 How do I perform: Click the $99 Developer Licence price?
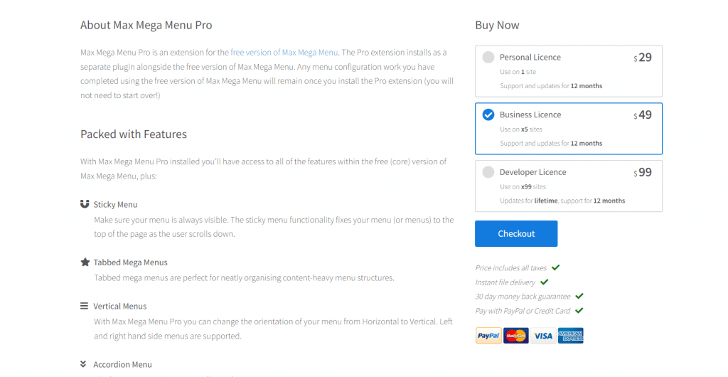[643, 172]
